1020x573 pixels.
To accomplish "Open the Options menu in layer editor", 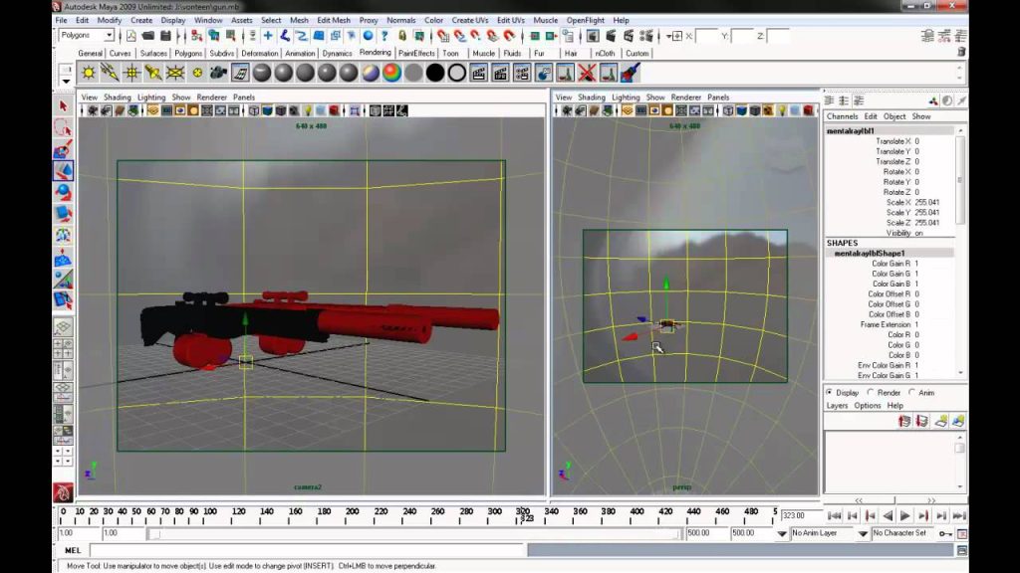I will click(868, 406).
